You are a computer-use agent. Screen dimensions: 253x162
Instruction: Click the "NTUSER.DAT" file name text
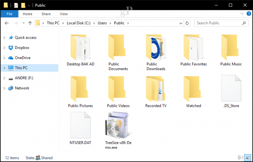pos(80,143)
